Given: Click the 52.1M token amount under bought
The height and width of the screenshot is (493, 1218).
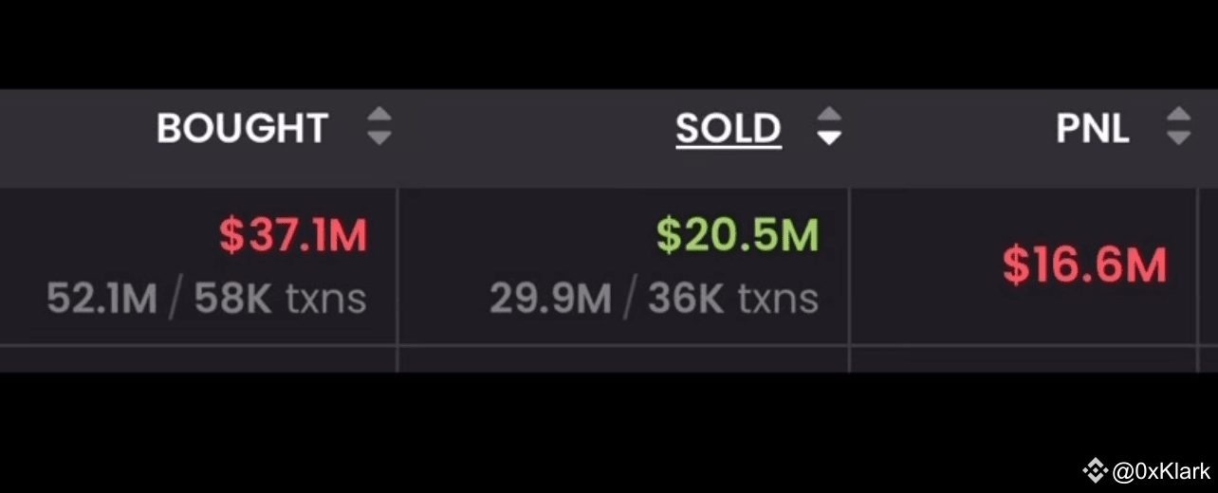Looking at the screenshot, I should coord(101,300).
